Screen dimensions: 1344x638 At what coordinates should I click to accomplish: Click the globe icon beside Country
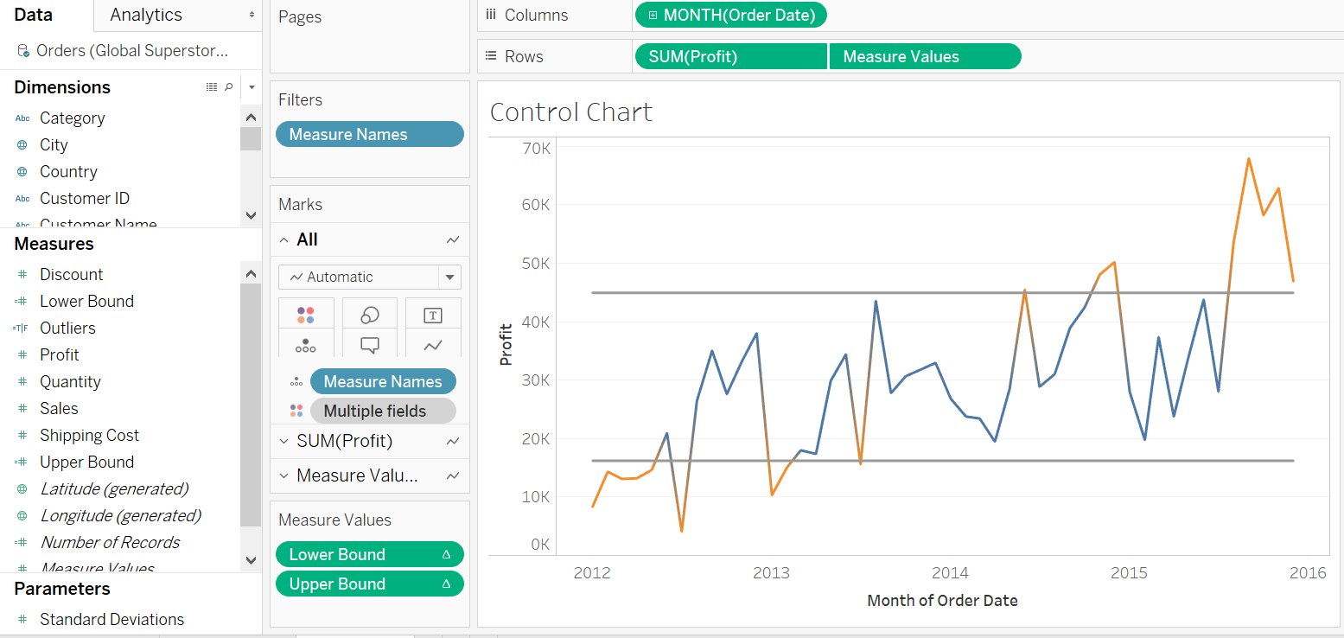(22, 172)
